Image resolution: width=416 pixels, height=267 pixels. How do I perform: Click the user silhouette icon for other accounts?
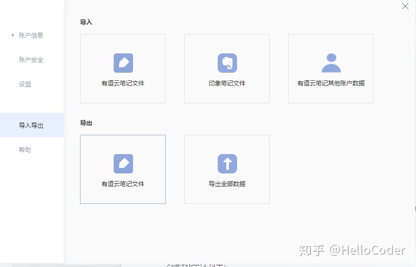(331, 63)
